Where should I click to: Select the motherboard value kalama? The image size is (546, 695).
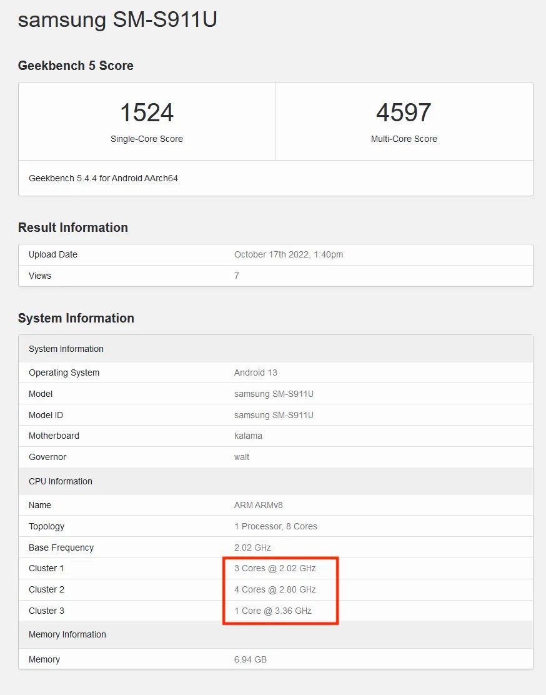[248, 436]
